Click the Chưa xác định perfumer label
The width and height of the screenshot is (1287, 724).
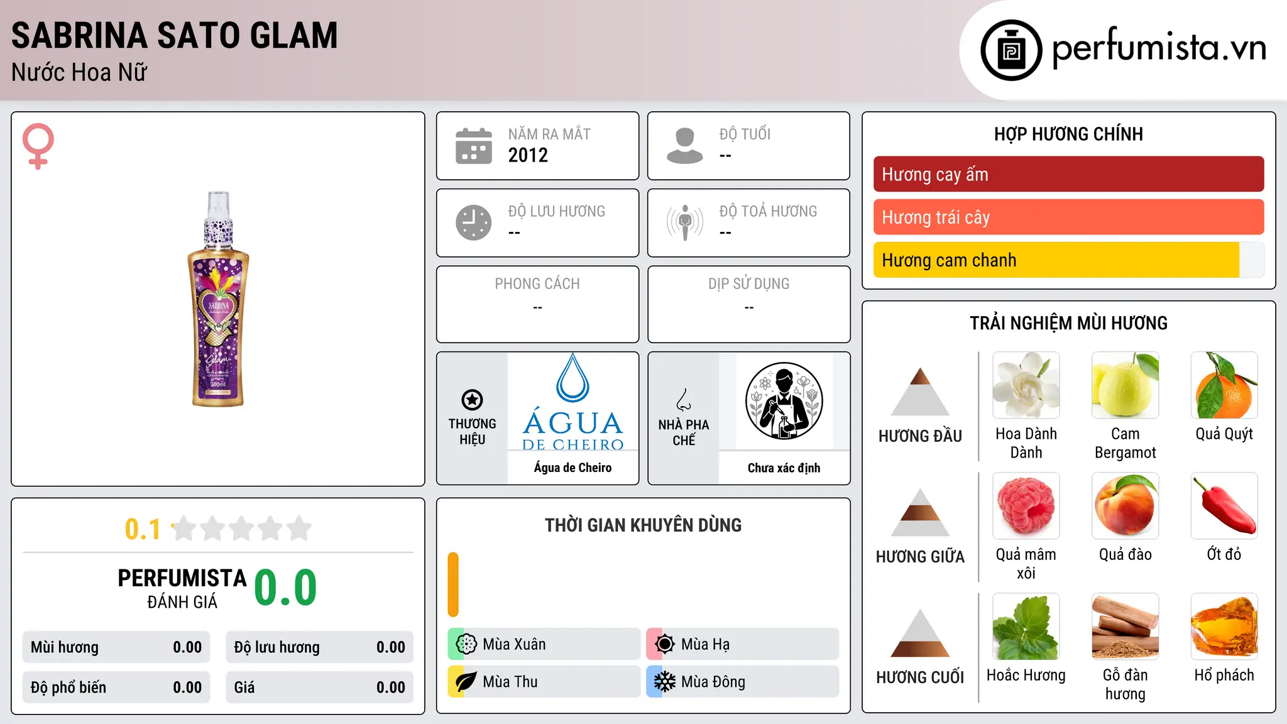point(784,468)
